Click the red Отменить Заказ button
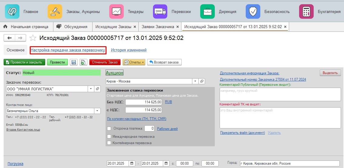This screenshot has height=168, width=344. [x=105, y=62]
